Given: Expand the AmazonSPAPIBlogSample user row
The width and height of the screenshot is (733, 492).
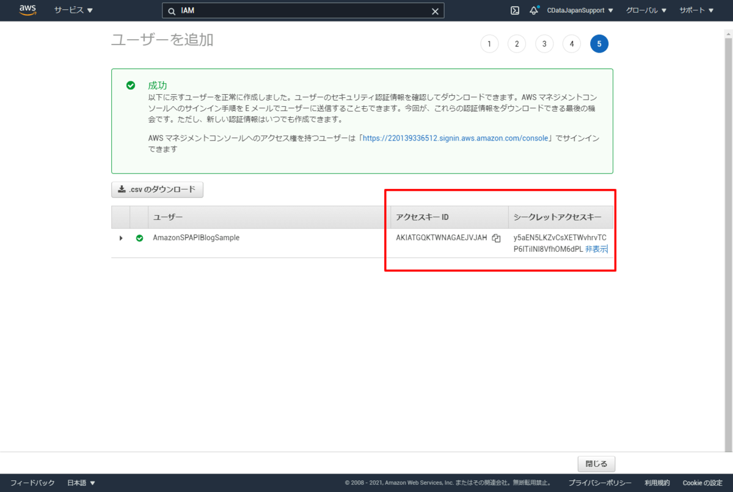Looking at the screenshot, I should click(121, 238).
